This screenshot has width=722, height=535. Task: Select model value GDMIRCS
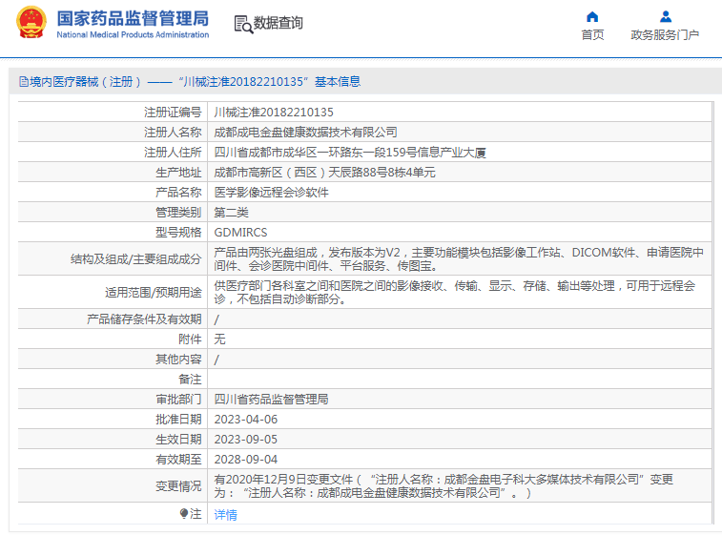pyautogui.click(x=240, y=233)
